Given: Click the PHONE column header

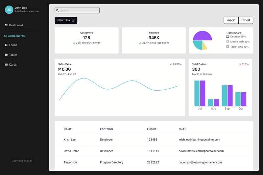Looking at the screenshot, I should 152,129.
